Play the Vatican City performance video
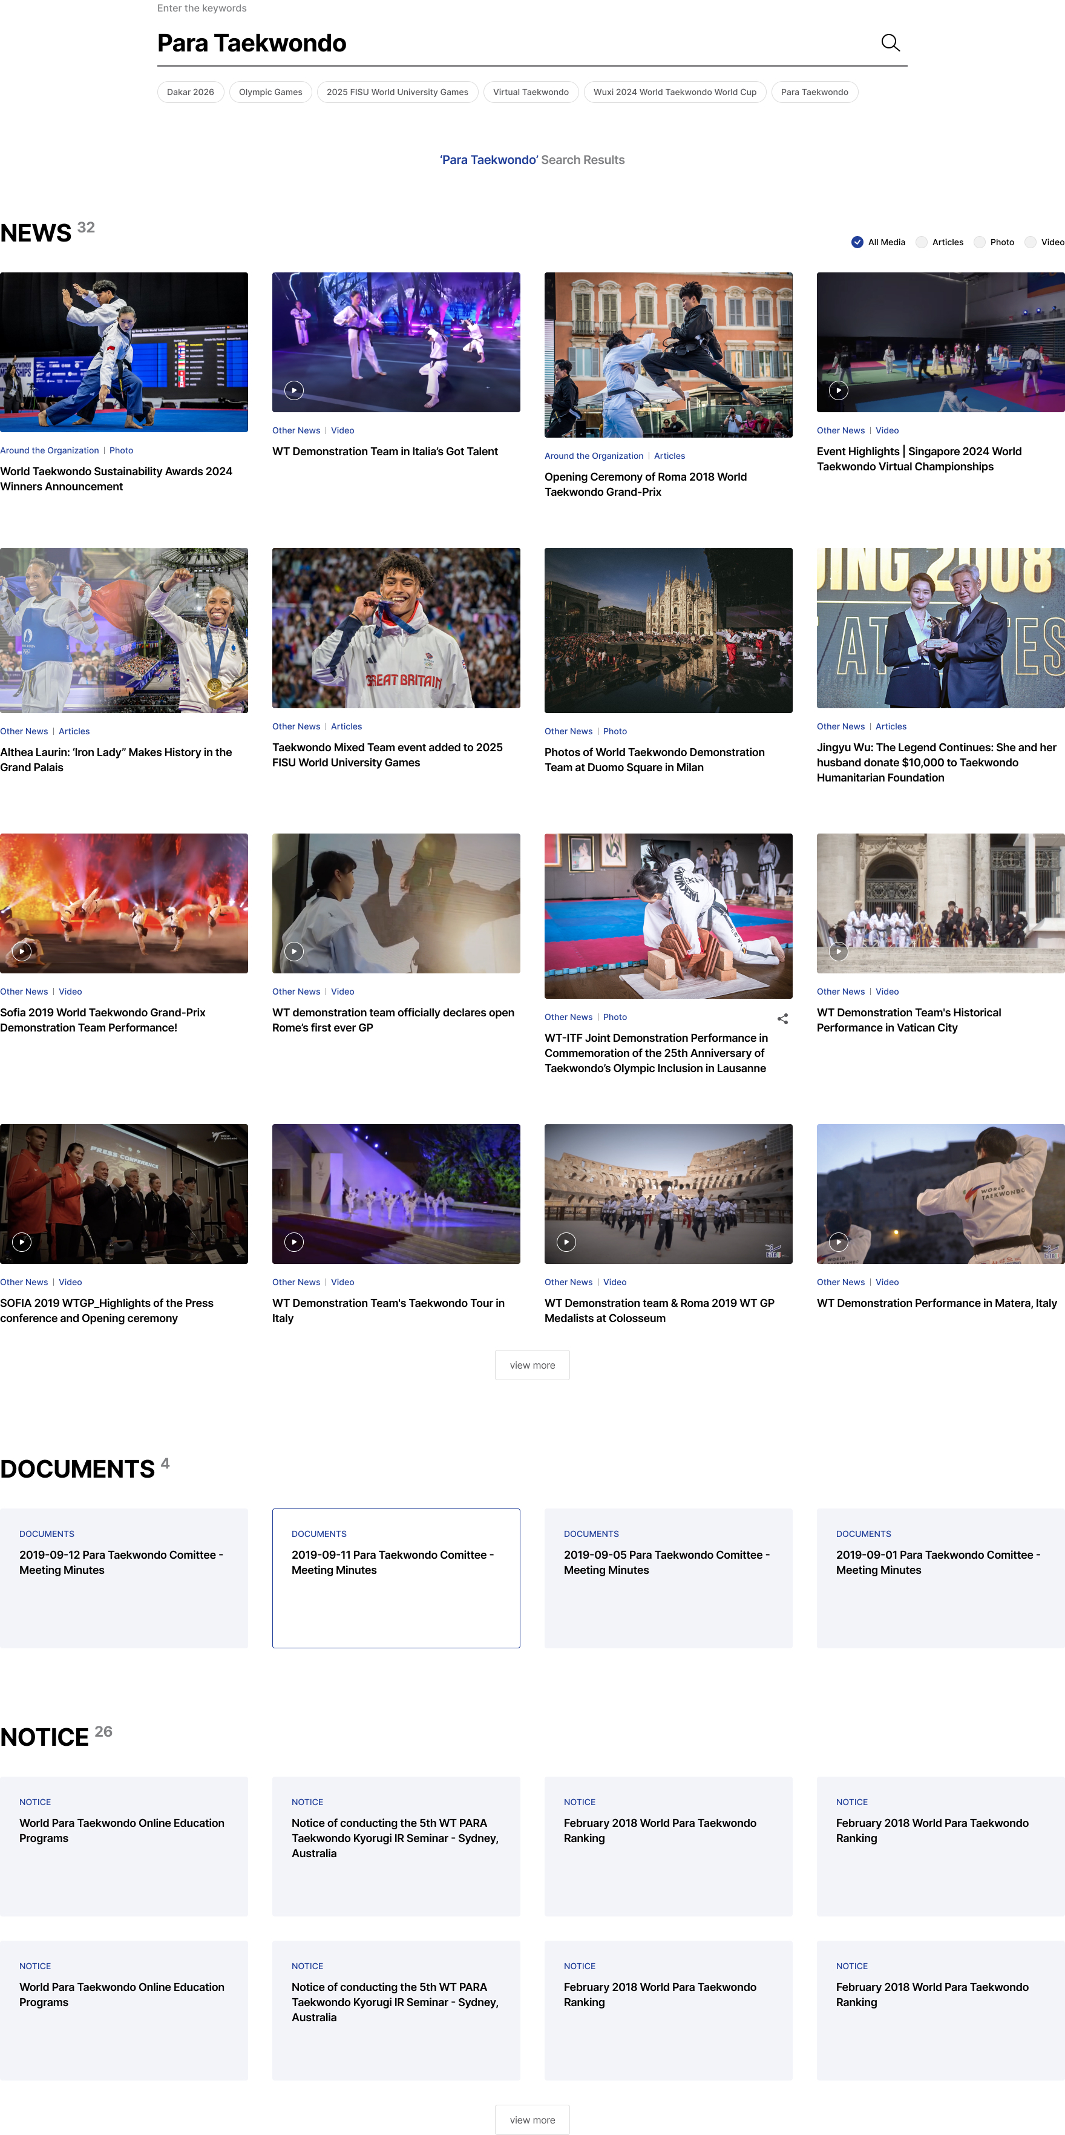The image size is (1065, 2135). pyautogui.click(x=838, y=952)
